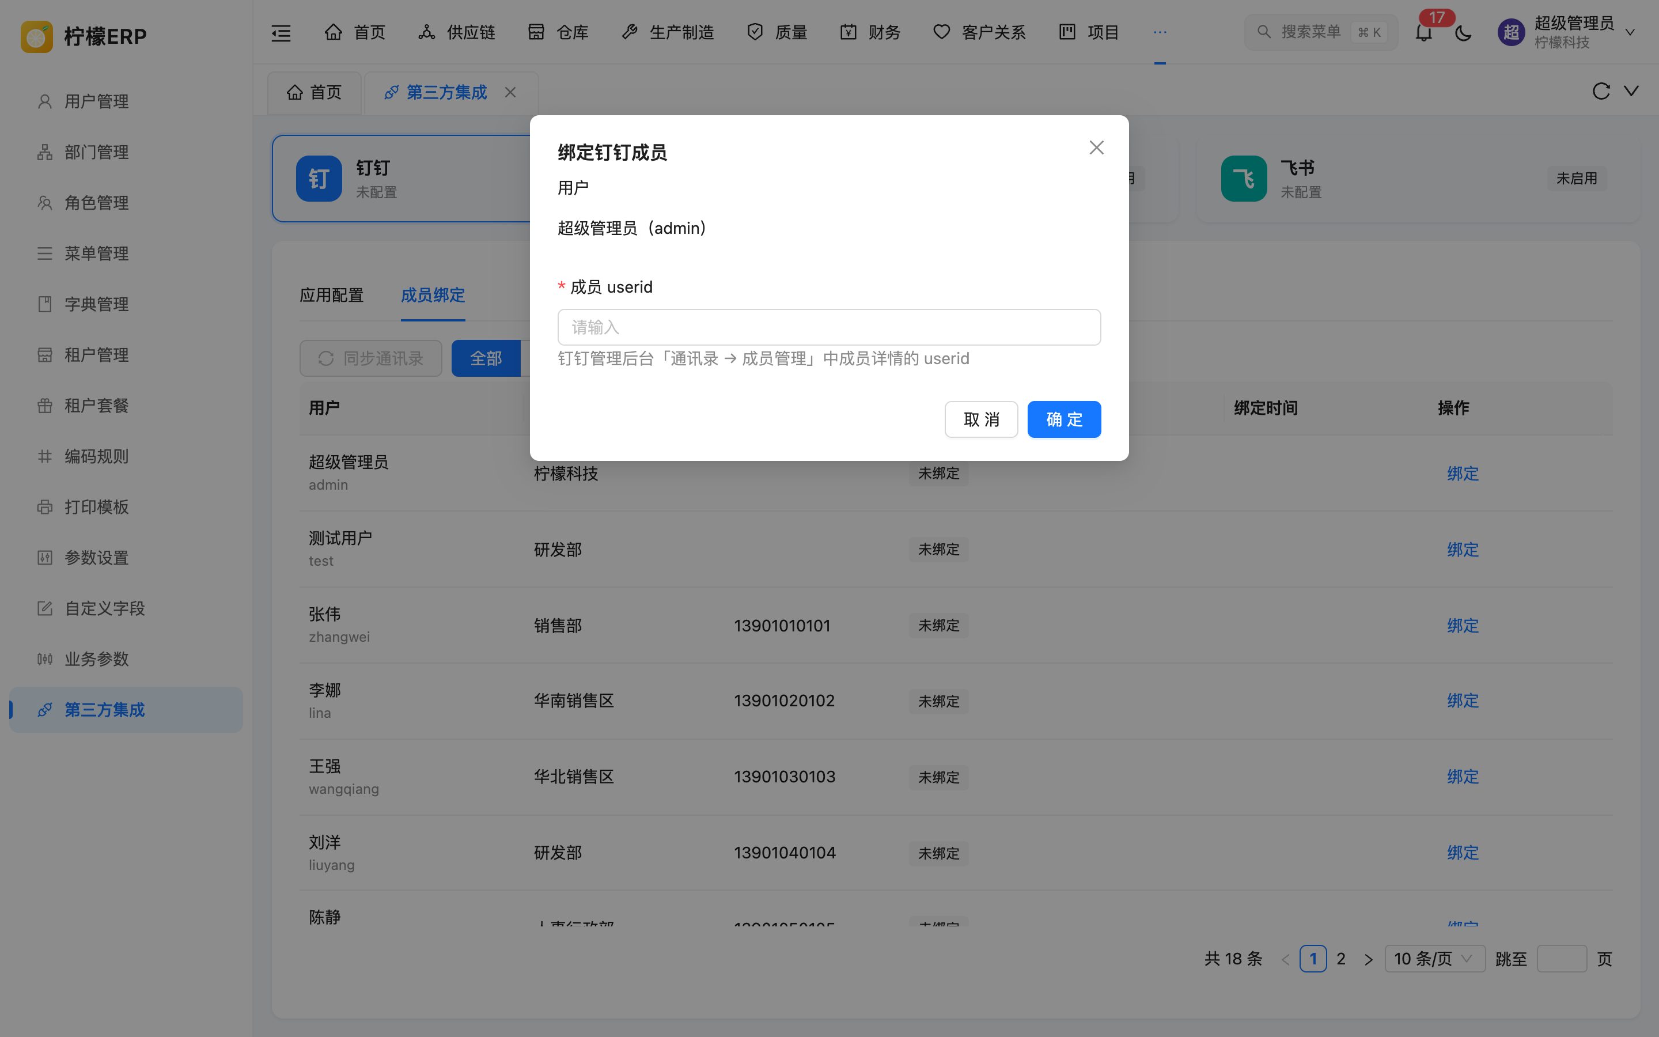Viewport: 1659px width, 1037px height.
Task: Open the 项目 top menu
Action: 1089,32
